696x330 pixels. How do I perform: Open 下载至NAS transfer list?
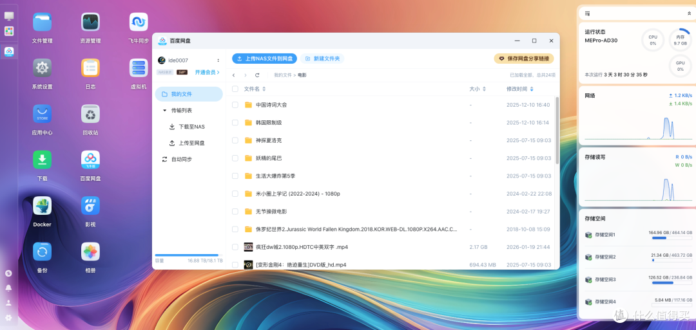(189, 127)
